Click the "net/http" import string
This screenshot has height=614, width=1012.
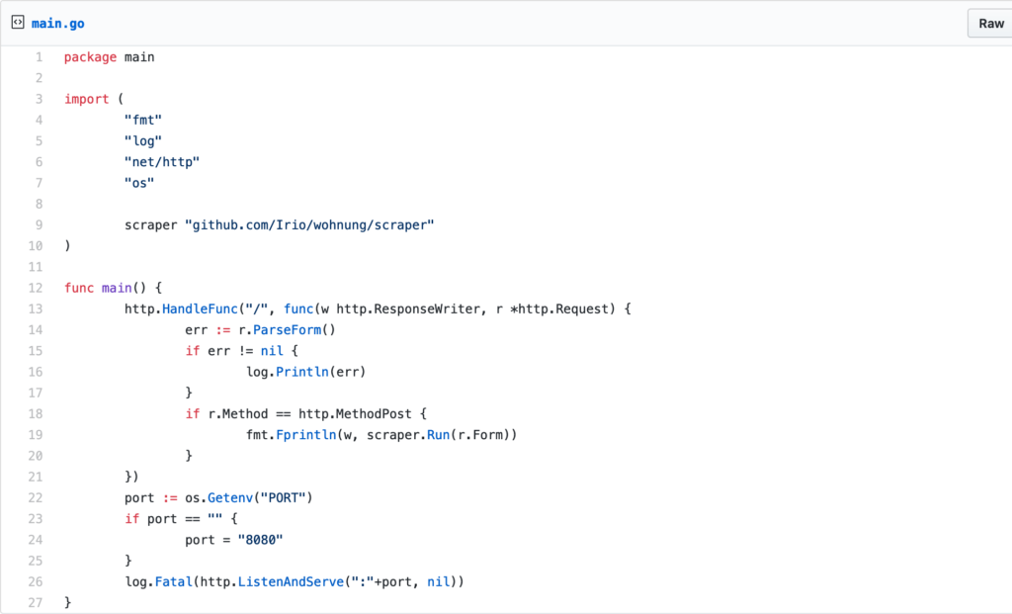point(161,161)
